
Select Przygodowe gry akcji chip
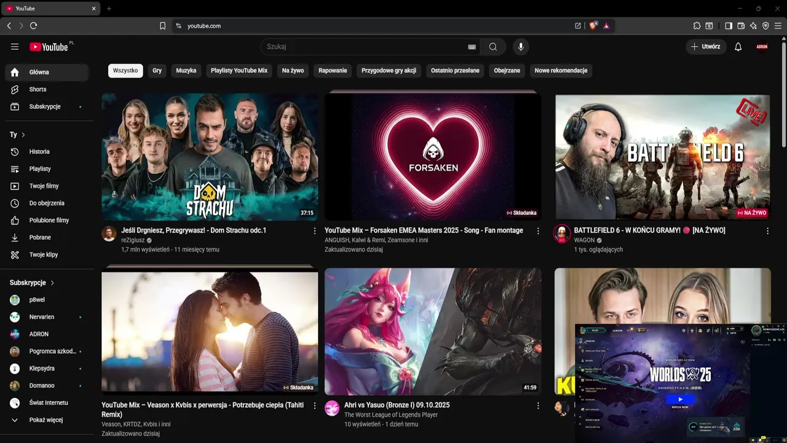(x=389, y=71)
